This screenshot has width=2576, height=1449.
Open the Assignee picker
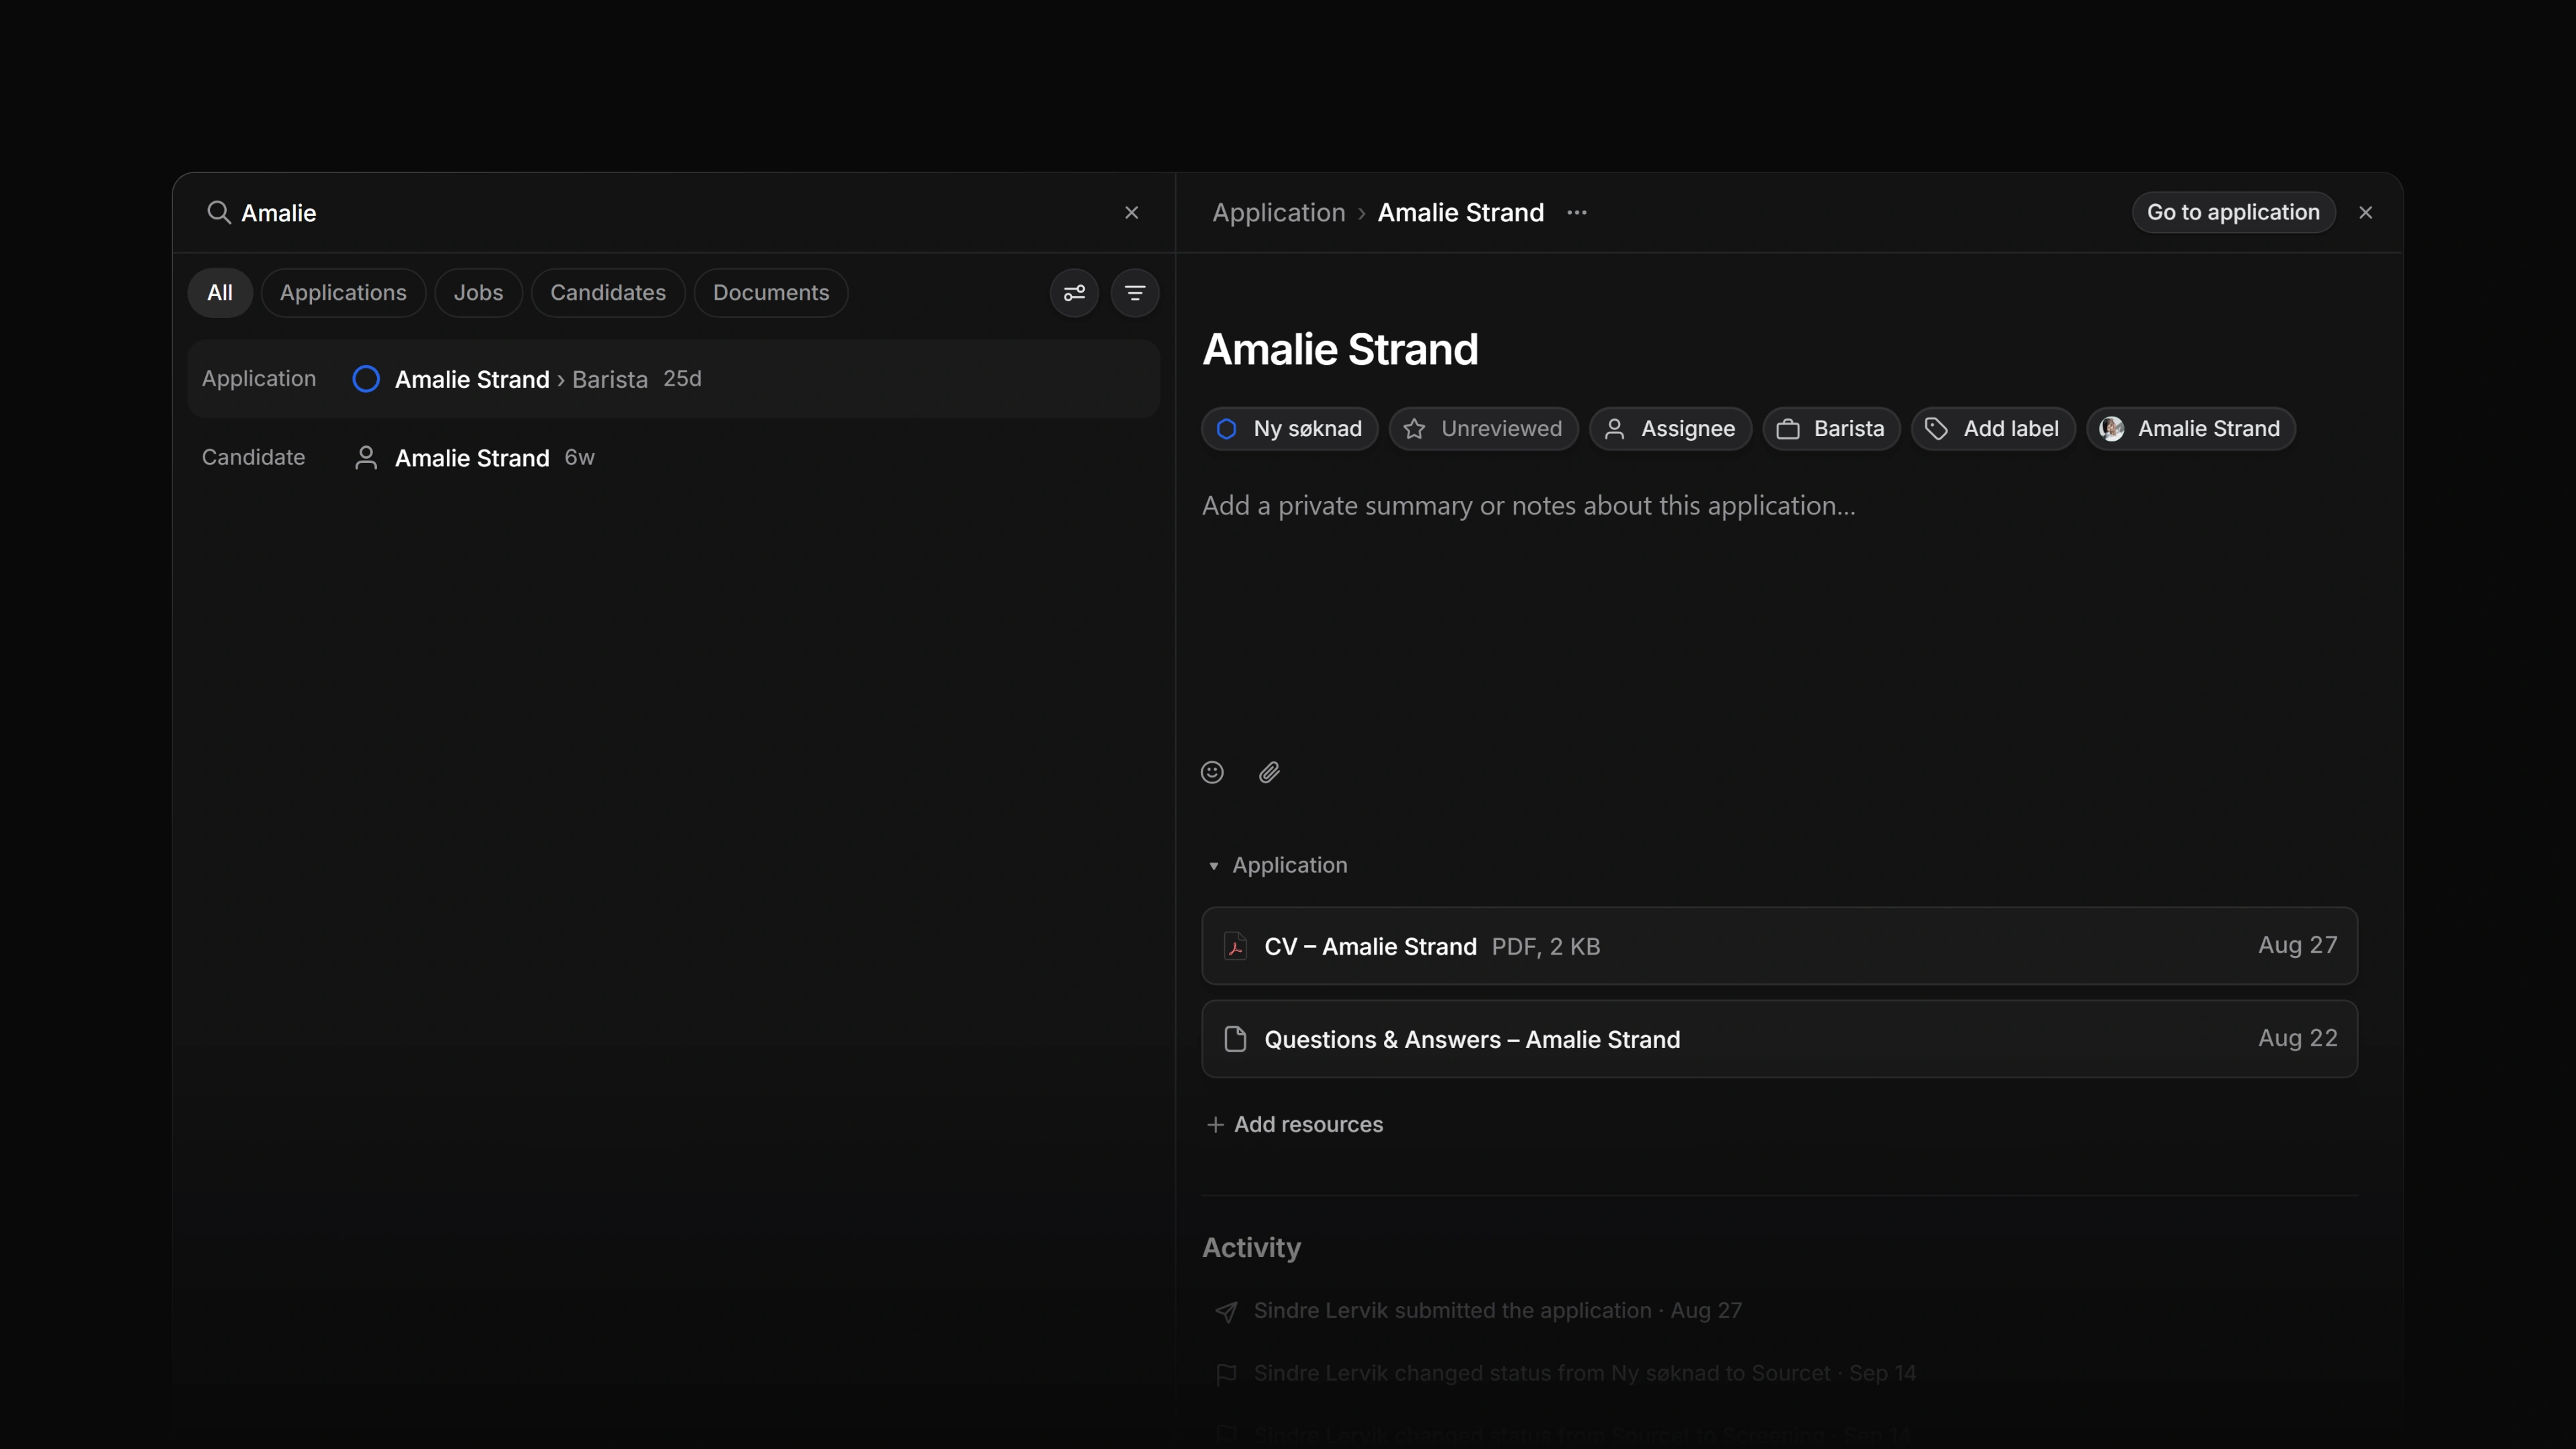pos(1670,429)
